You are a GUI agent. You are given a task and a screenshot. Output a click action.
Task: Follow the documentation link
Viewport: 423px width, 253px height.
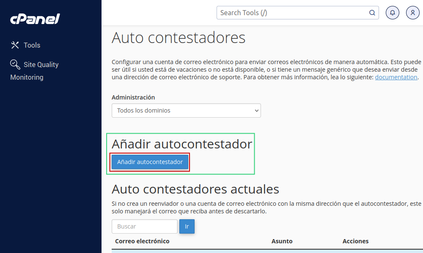(396, 77)
